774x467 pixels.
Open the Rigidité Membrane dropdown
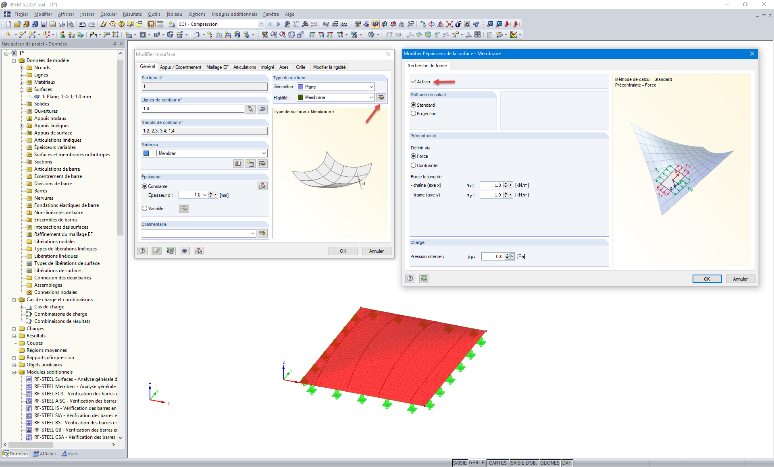(x=371, y=97)
